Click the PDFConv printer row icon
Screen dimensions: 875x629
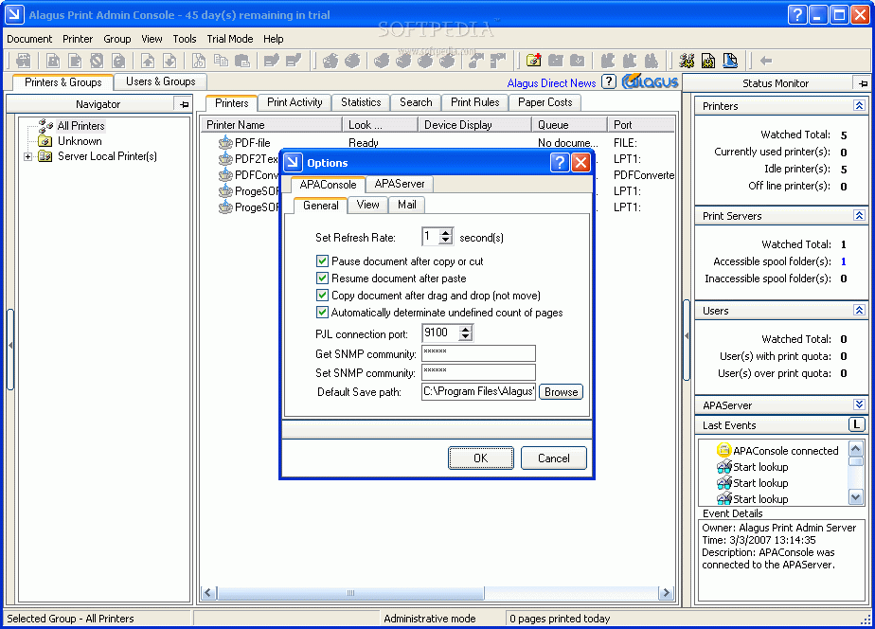225,174
